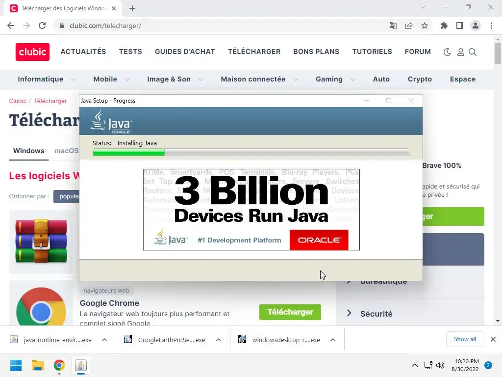Open the TESTS menu item
This screenshot has width=502, height=377.
coord(130,52)
